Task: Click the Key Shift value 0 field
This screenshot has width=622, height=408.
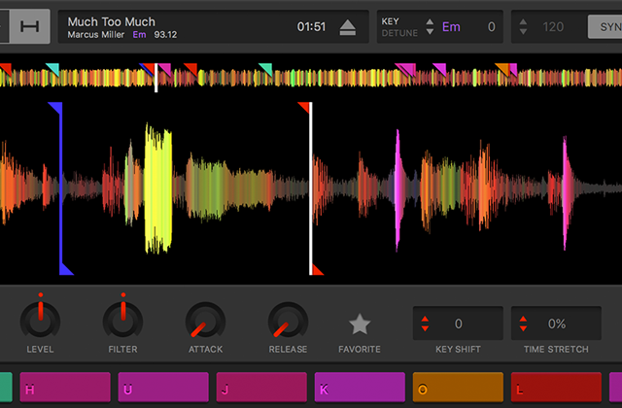Action: click(x=458, y=323)
